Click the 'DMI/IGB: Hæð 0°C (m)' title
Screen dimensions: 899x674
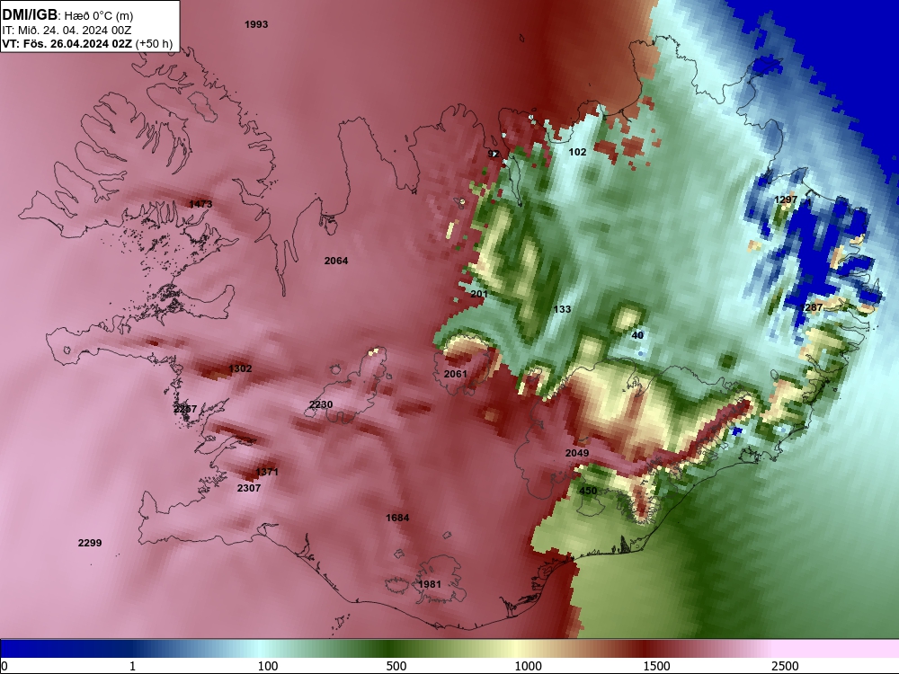pos(67,15)
